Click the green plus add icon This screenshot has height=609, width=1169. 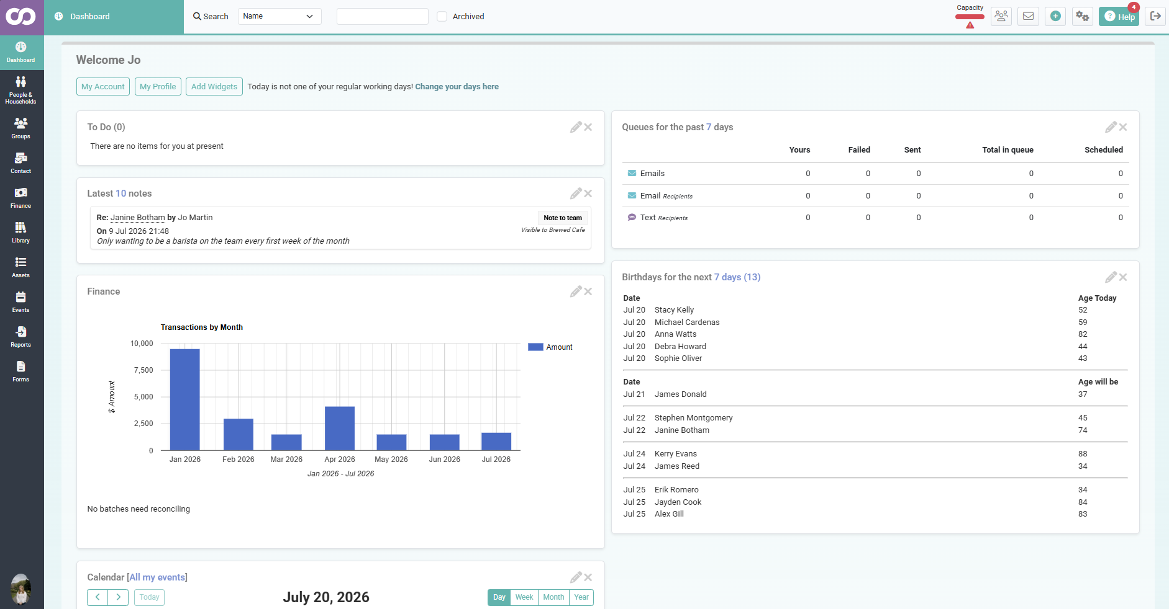[1055, 16]
